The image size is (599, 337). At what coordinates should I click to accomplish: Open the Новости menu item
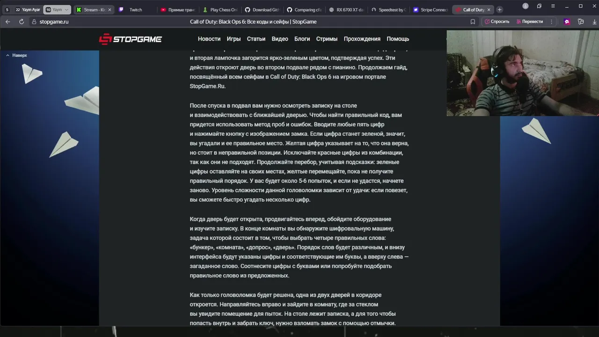pyautogui.click(x=209, y=39)
